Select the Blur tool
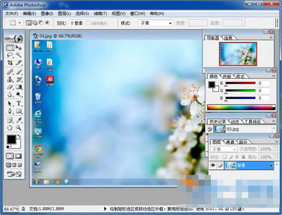 [x=10, y=94]
